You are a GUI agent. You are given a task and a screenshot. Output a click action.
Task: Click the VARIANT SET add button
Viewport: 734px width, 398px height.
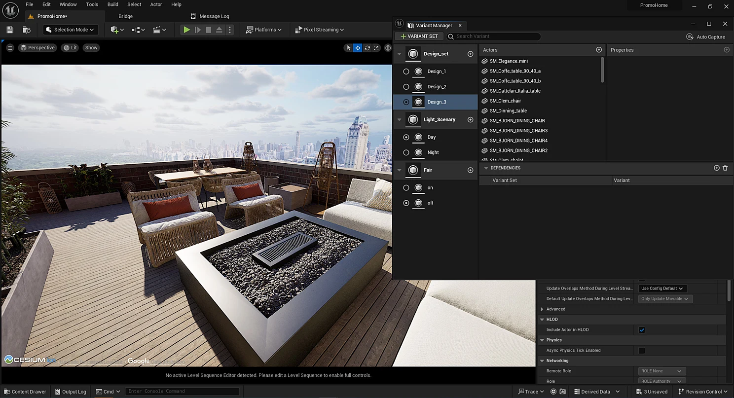point(419,36)
